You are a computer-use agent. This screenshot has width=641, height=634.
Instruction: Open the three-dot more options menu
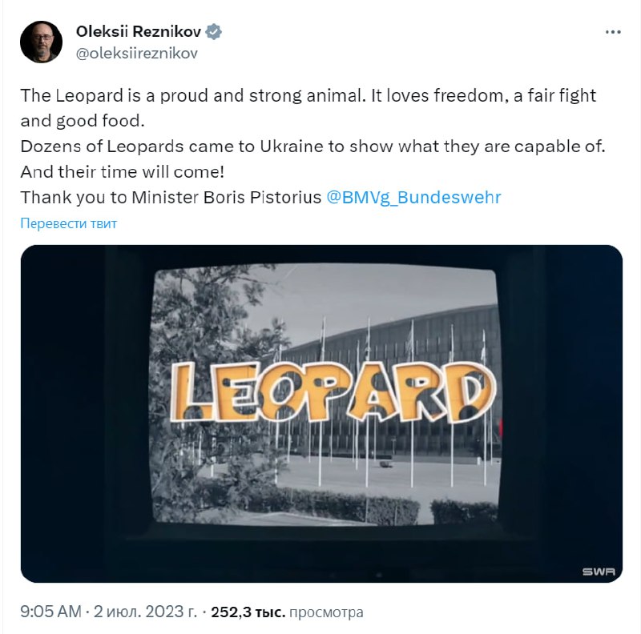click(613, 33)
